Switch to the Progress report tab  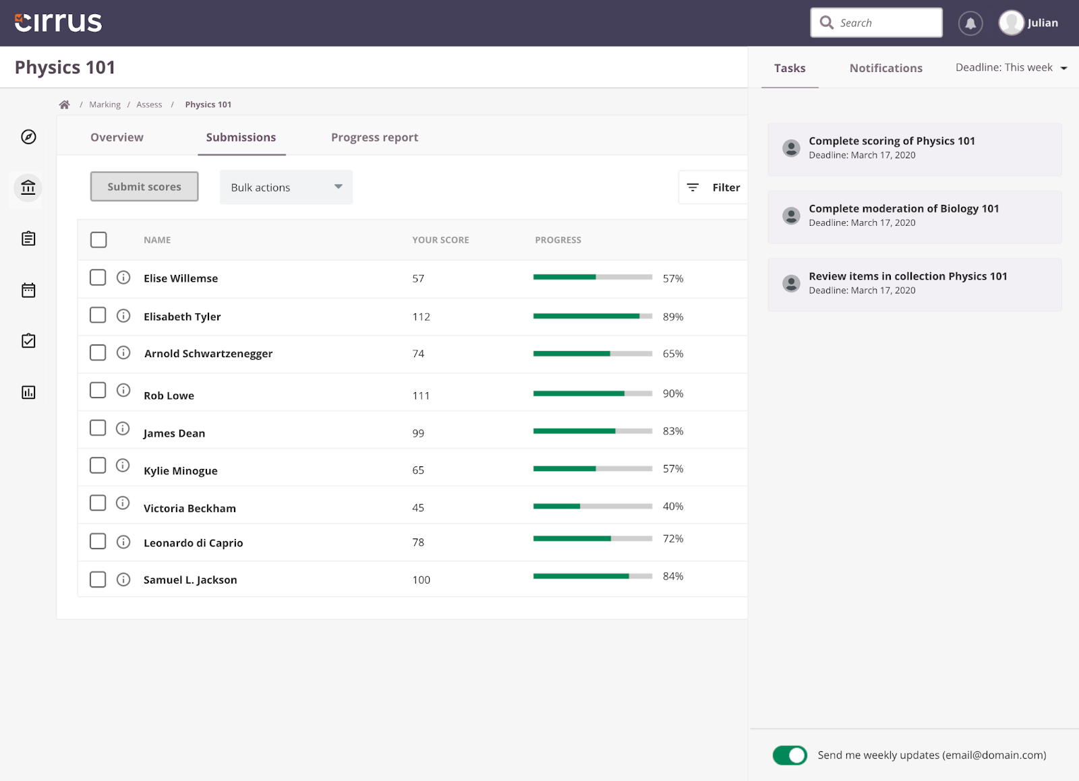374,137
